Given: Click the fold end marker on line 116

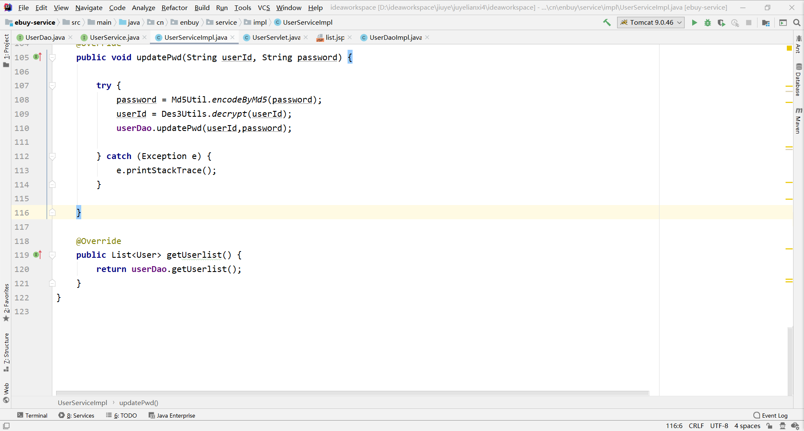Looking at the screenshot, I should tap(52, 213).
